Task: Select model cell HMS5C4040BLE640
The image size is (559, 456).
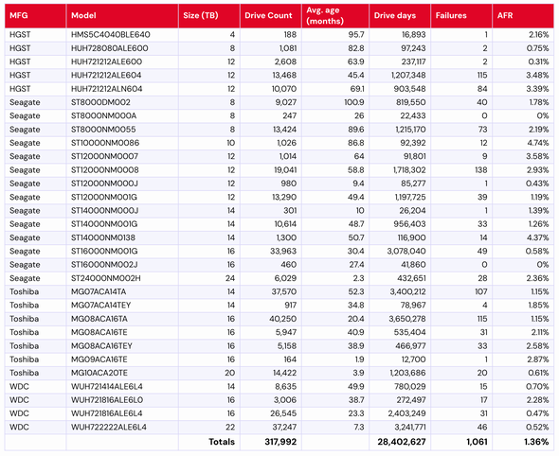Action: coord(122,35)
